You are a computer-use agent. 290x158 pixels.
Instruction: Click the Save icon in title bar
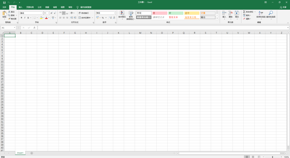point(4,2)
